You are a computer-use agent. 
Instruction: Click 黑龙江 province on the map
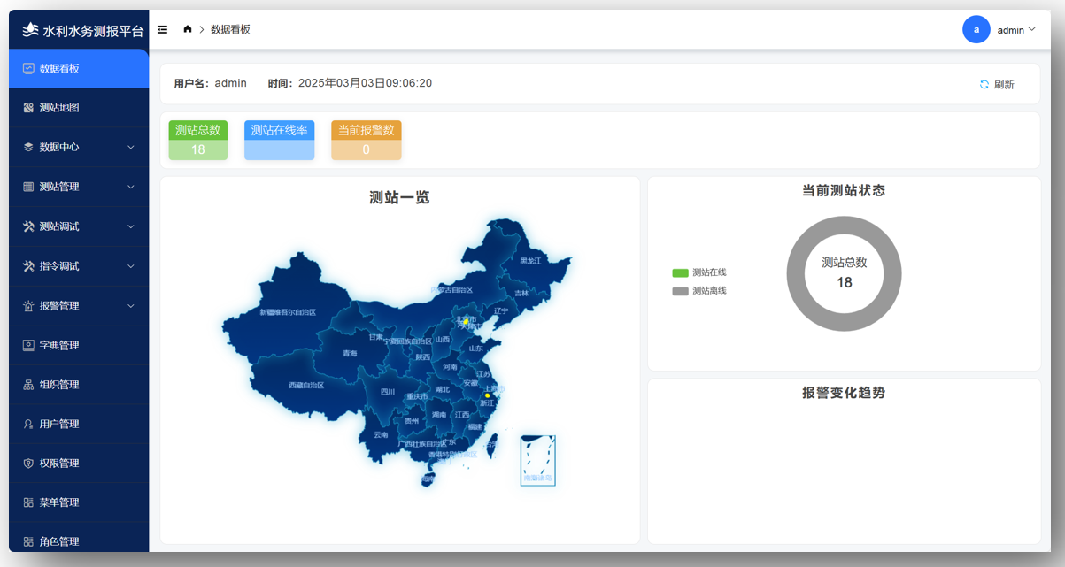(x=530, y=261)
